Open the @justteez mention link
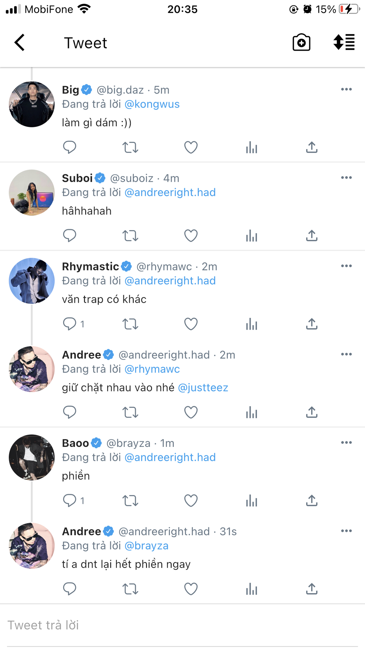 click(203, 388)
